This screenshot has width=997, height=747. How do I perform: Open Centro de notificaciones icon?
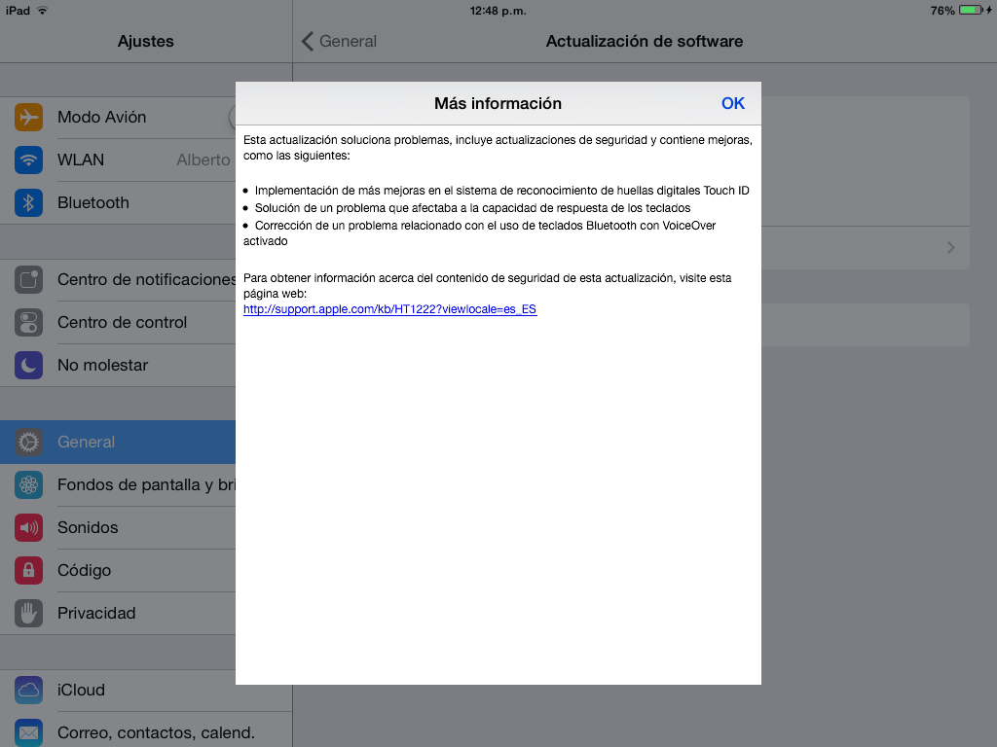click(28, 280)
